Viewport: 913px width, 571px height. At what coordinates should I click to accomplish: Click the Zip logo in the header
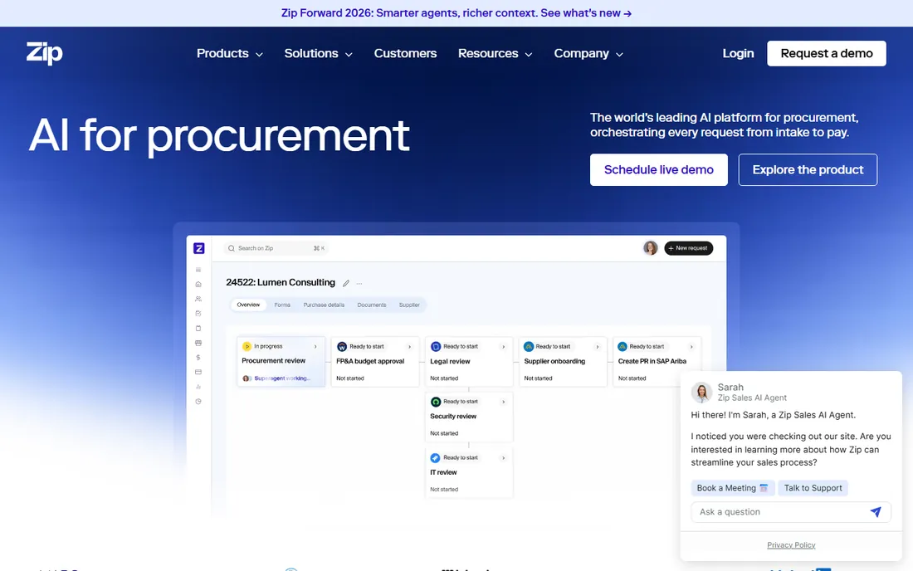tap(44, 53)
